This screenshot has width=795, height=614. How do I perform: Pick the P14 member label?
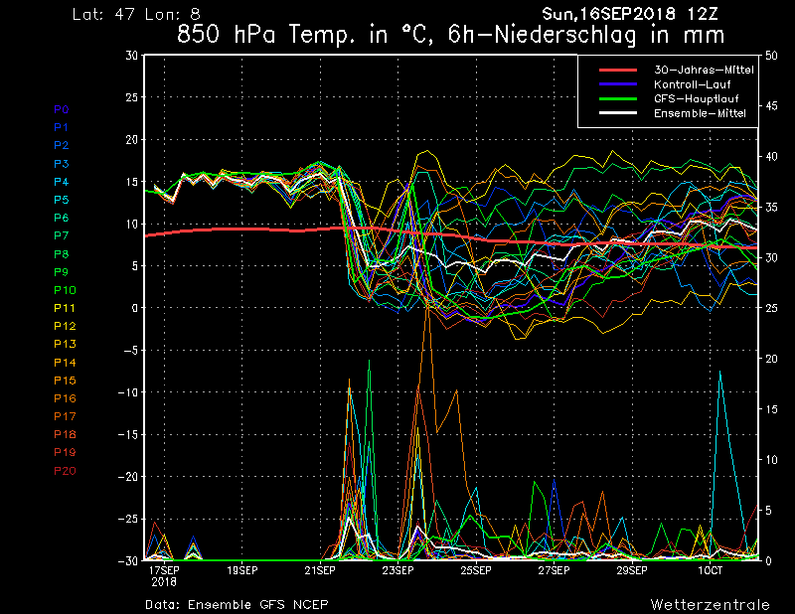point(65,363)
